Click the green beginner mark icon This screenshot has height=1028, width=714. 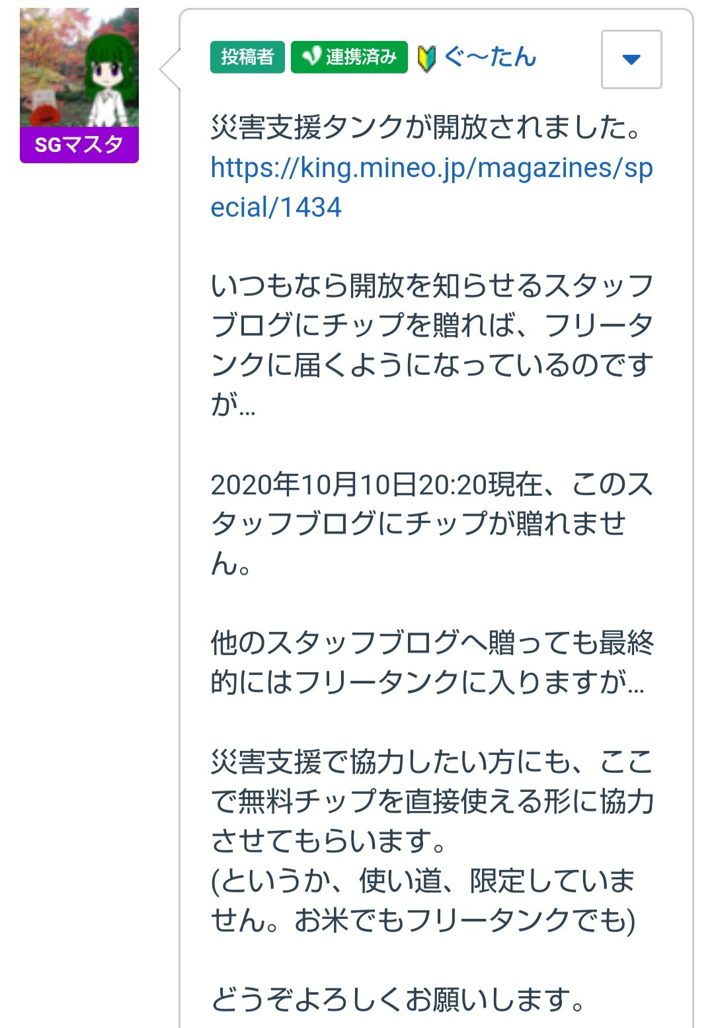pos(426,58)
